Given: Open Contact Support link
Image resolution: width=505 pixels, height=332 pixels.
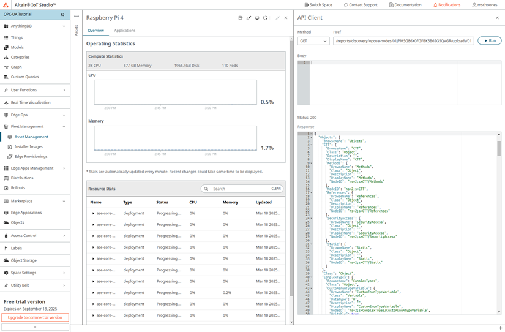Looking at the screenshot, I should click(361, 5).
